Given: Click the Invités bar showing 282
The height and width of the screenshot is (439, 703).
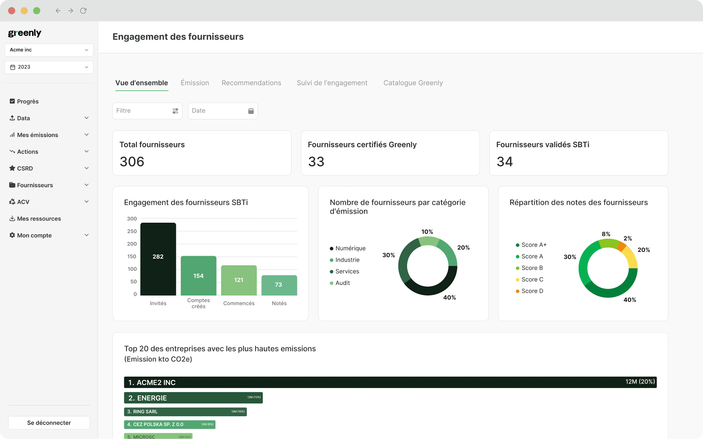Looking at the screenshot, I should [158, 259].
